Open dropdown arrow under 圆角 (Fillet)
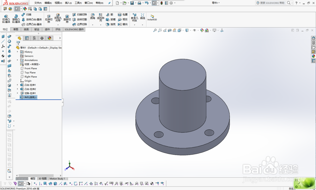Viewport: 316px width, 190px height. [93, 25]
